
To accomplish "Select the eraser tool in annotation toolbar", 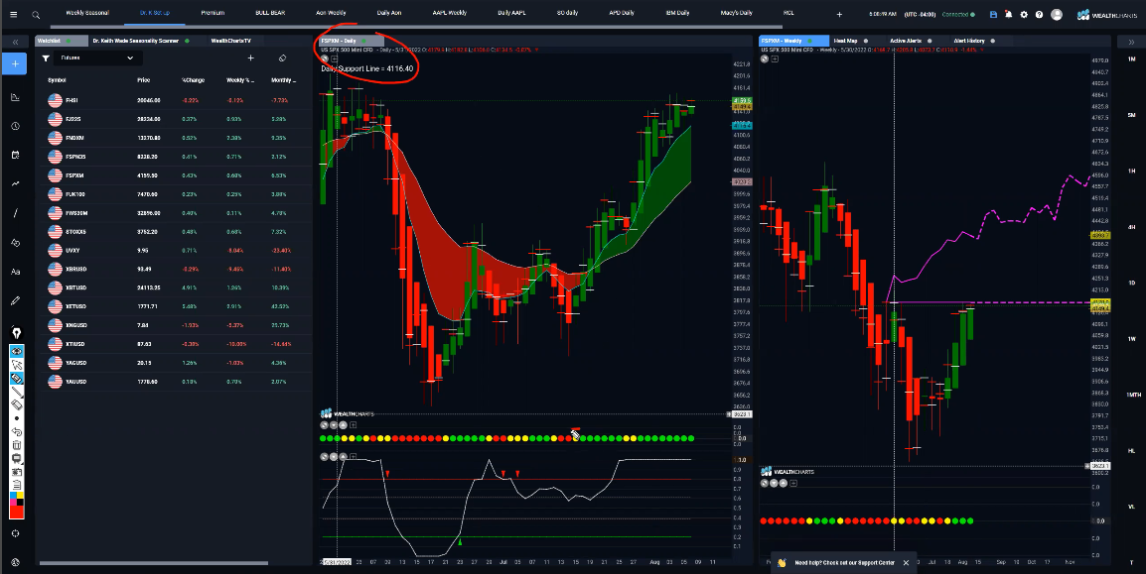I will click(x=17, y=404).
